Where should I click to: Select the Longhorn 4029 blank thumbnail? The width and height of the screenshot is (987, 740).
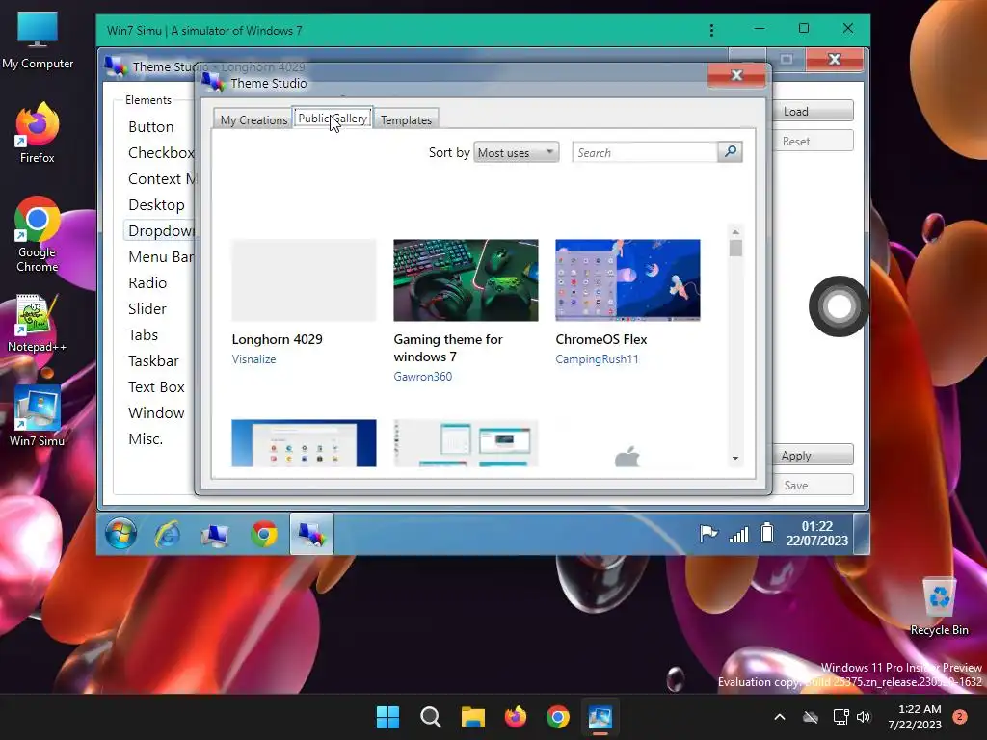(x=304, y=280)
